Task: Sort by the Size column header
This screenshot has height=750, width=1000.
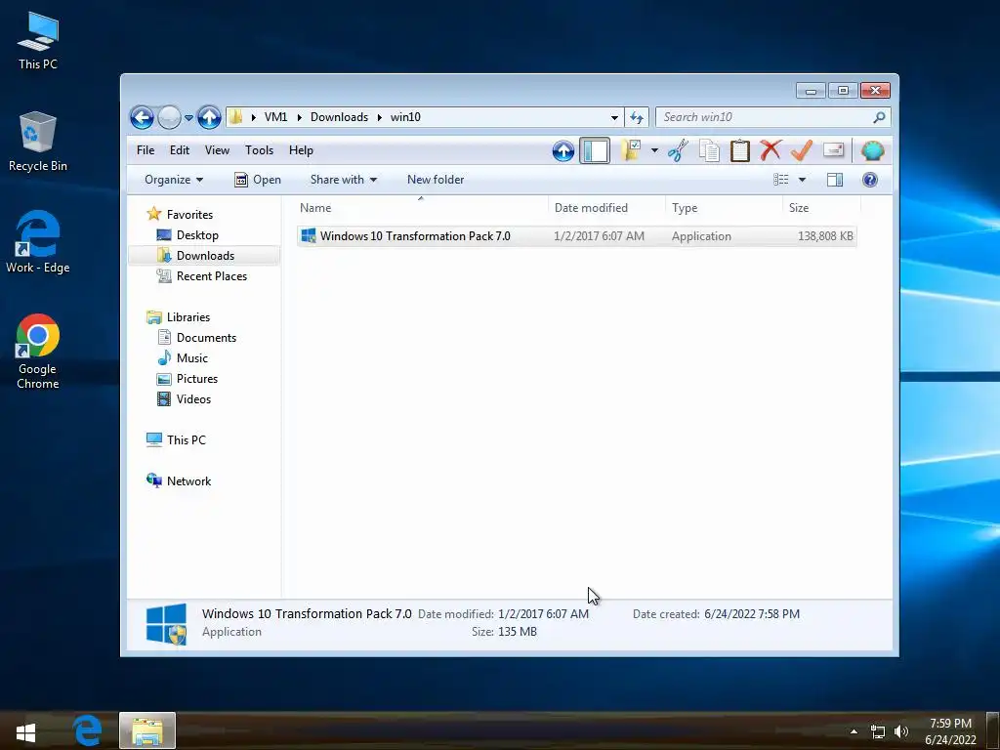Action: [x=822, y=208]
